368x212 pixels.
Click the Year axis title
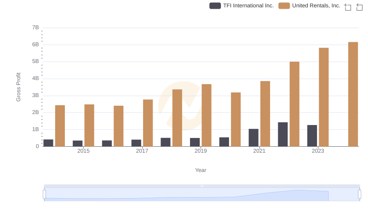201,170
